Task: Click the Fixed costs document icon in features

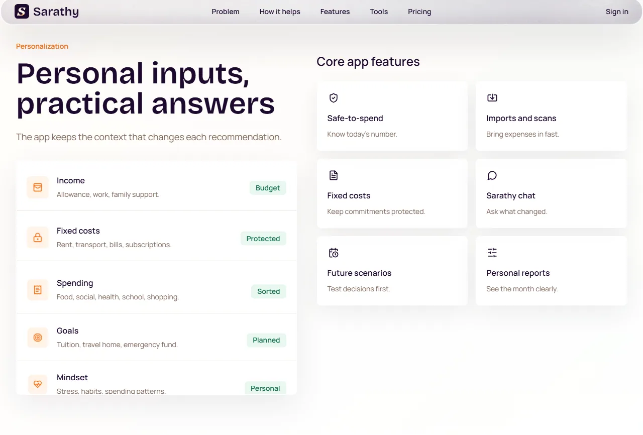Action: tap(334, 175)
